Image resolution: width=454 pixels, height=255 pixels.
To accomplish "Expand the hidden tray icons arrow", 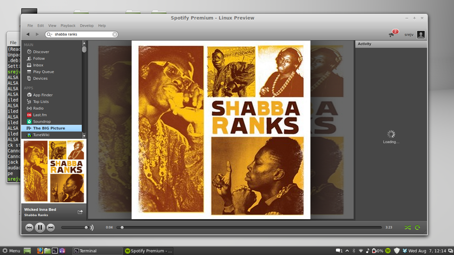I will (x=347, y=251).
